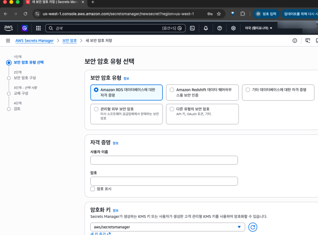This screenshot has width=318, height=235.
Task: Open the AWS help question mark icon
Action: (219, 28)
